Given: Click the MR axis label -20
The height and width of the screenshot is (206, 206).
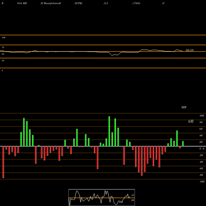Looking at the screenshot, I should click(201, 155).
